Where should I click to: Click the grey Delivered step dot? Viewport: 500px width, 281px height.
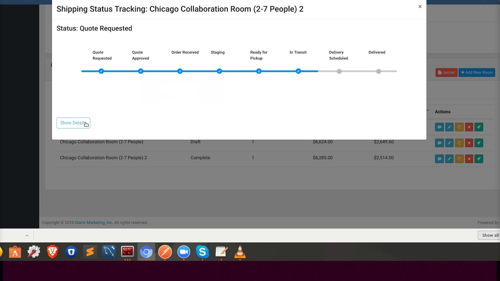pos(379,71)
